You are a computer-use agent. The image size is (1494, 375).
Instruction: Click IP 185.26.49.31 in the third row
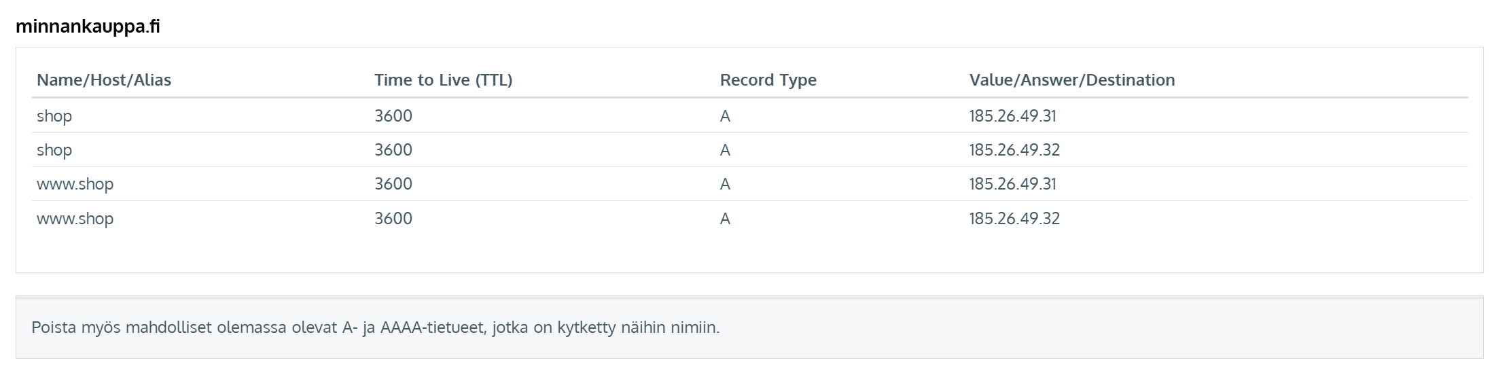(1012, 184)
